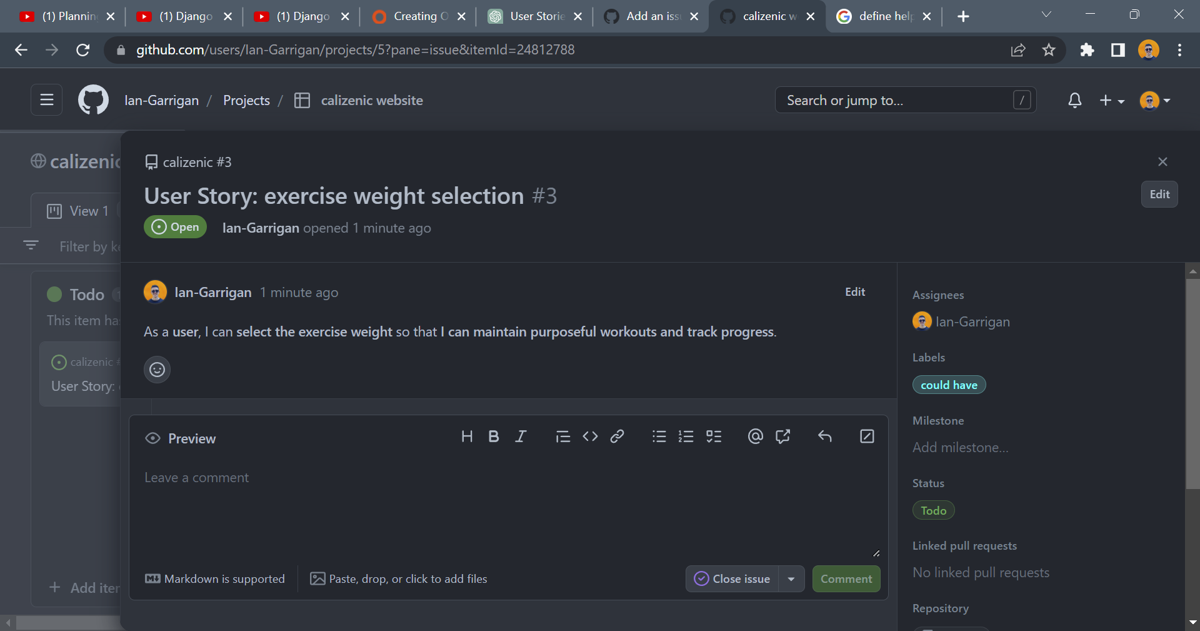Open the browser tab list chevron
The height and width of the screenshot is (631, 1200).
pyautogui.click(x=1046, y=14)
